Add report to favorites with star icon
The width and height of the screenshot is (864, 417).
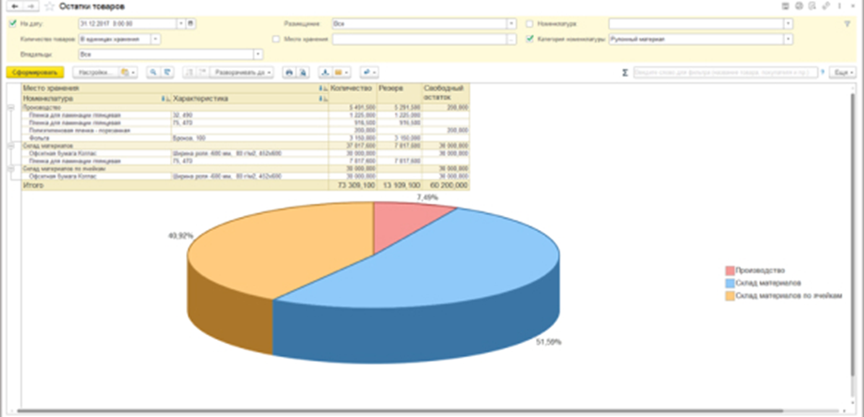tap(47, 7)
